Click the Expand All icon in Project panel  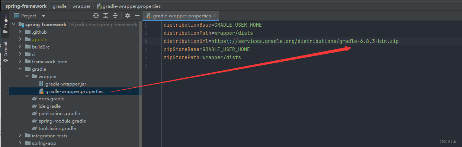106,16
